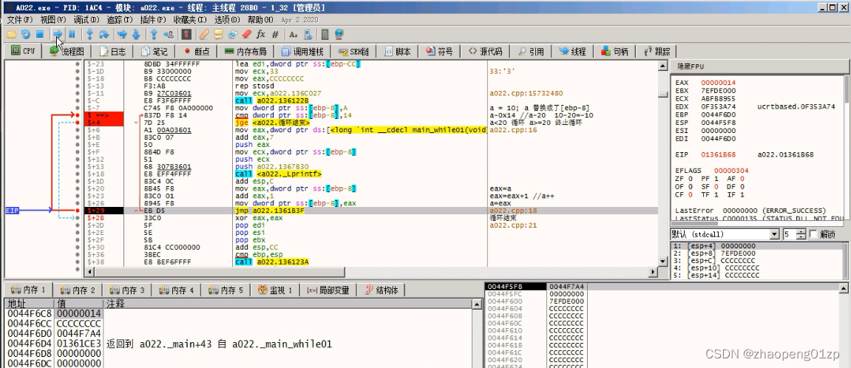
Task: Toggle breakpoint dot on the jmp a022.1361B3F row
Action: click(78, 211)
